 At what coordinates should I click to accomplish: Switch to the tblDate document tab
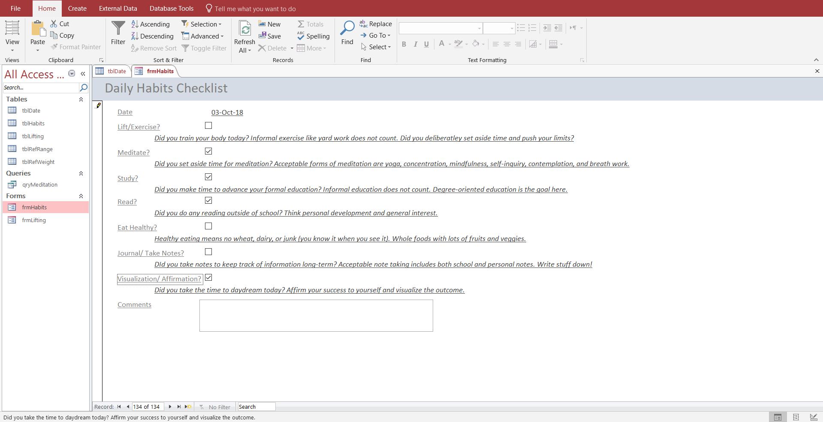[112, 71]
